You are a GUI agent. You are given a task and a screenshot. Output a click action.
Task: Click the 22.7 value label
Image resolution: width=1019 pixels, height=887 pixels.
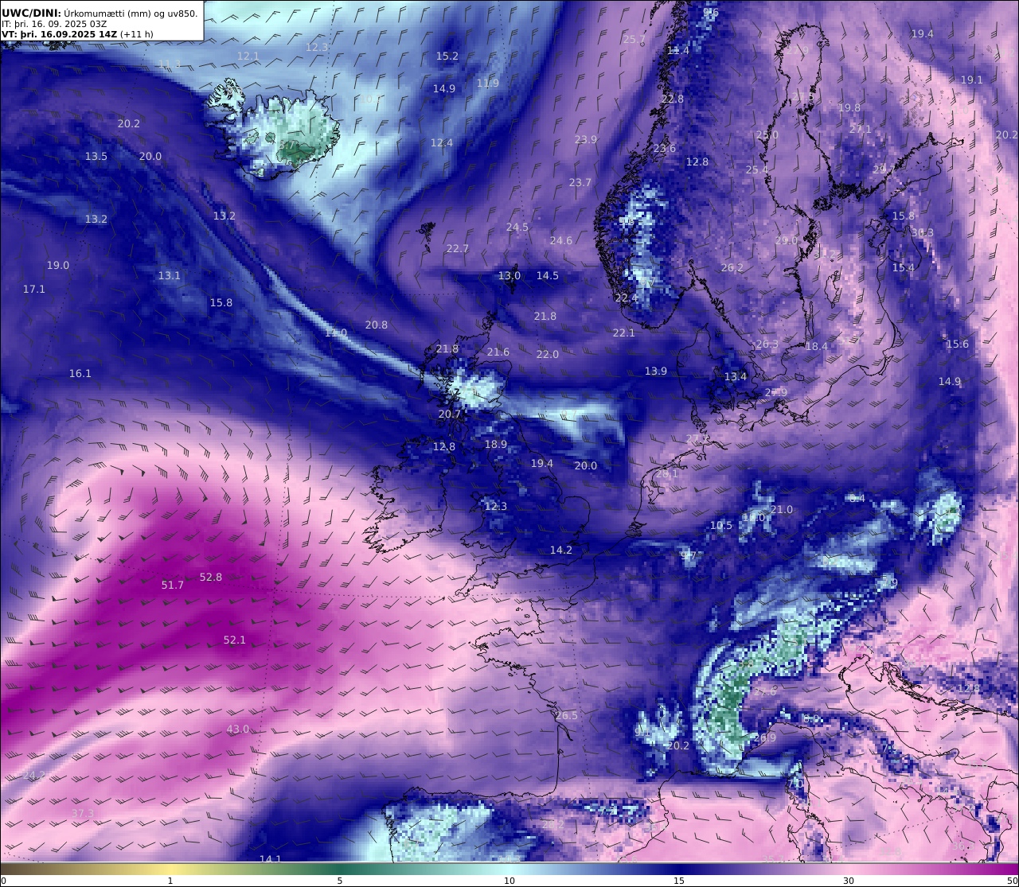coord(458,249)
